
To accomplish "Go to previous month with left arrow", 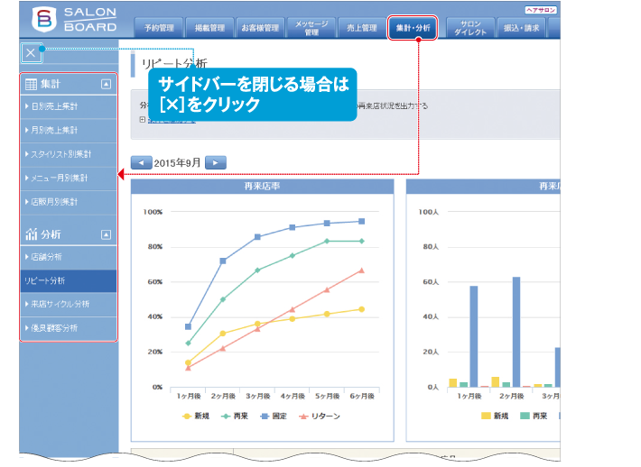I will (x=142, y=163).
